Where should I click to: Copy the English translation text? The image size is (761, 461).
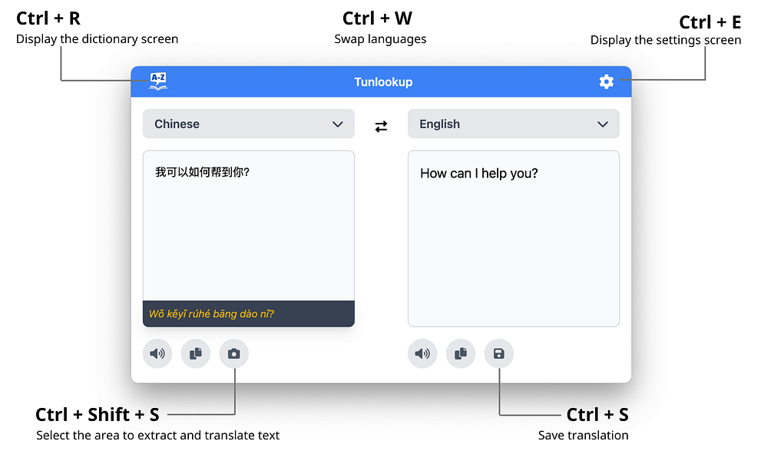point(461,353)
